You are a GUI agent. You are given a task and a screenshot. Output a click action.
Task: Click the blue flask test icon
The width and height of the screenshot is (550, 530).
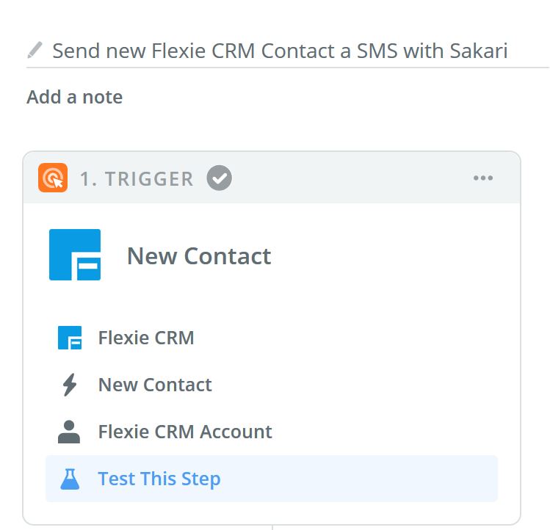point(70,479)
